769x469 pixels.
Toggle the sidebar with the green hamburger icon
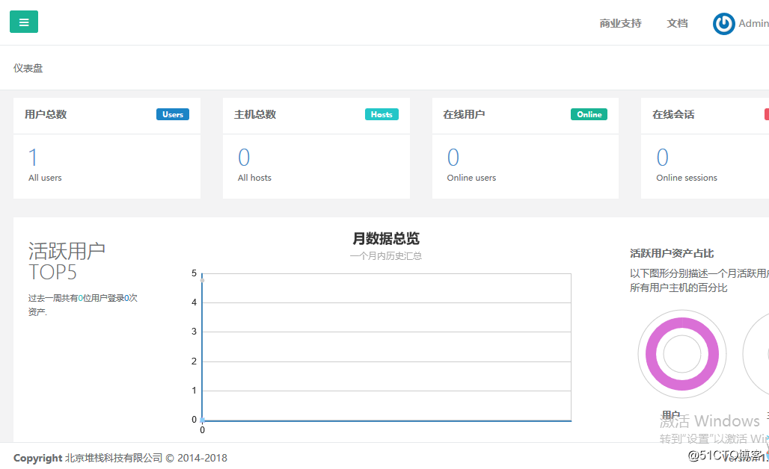point(23,22)
